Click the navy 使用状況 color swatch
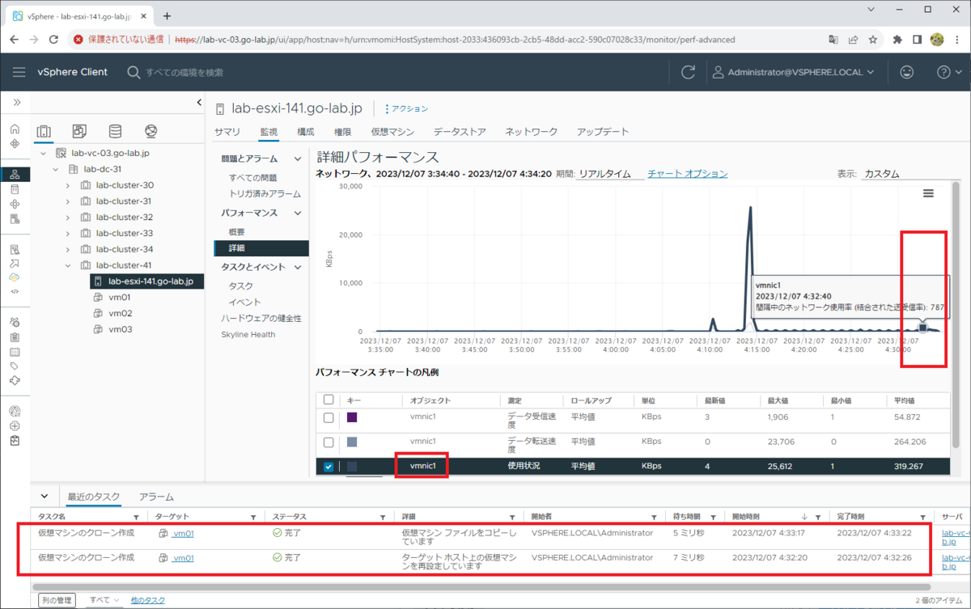This screenshot has width=971, height=609. tap(352, 467)
